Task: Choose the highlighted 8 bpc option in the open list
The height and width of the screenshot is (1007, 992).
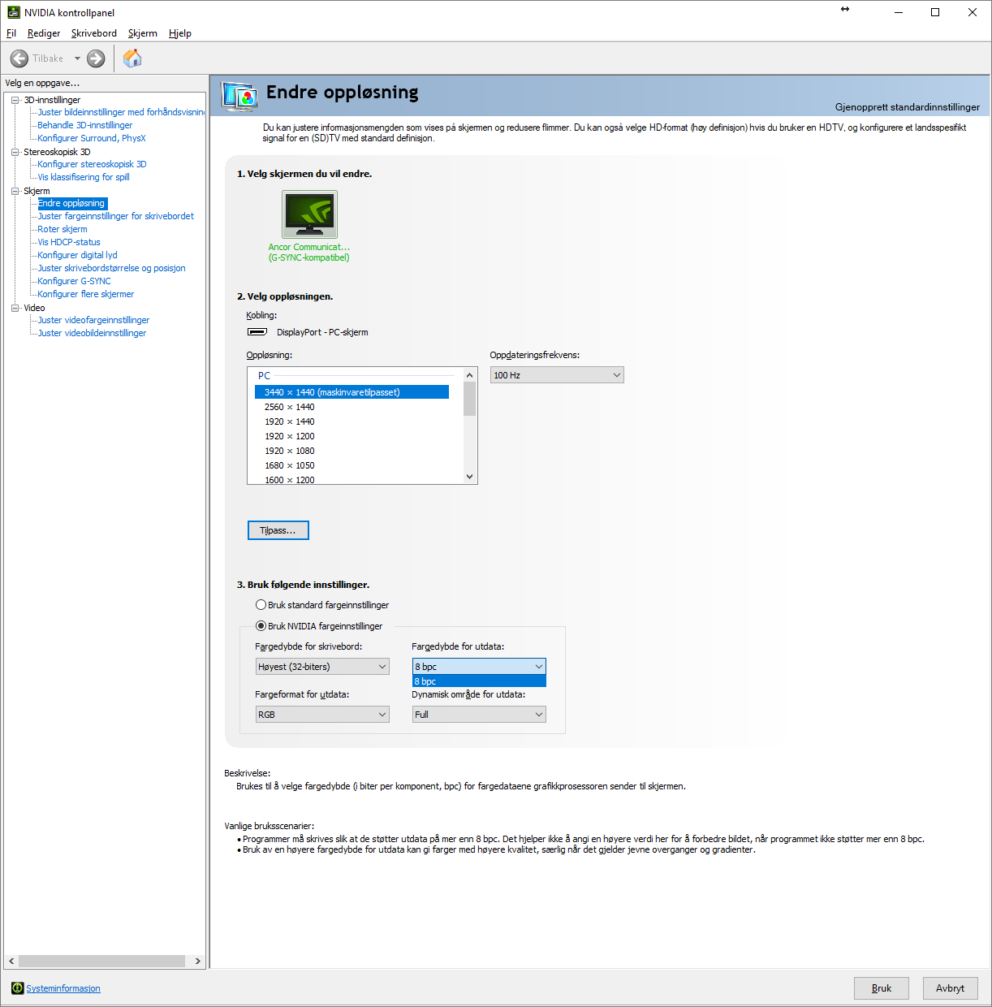Action: (x=479, y=681)
